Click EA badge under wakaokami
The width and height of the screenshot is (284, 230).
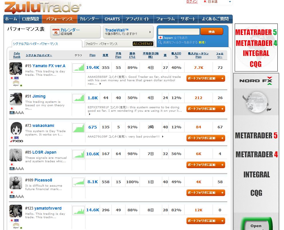coord(16,138)
